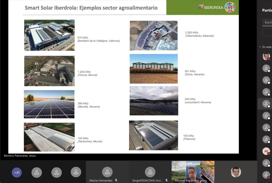Click the man's photo avatar in bottom strip
Viewport: 272px width, 183px height.
click(x=236, y=172)
